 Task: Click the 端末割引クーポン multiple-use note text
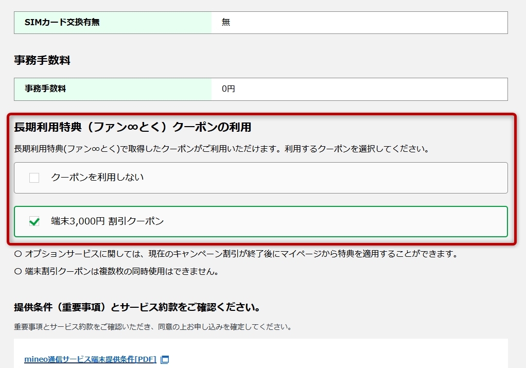(121, 271)
